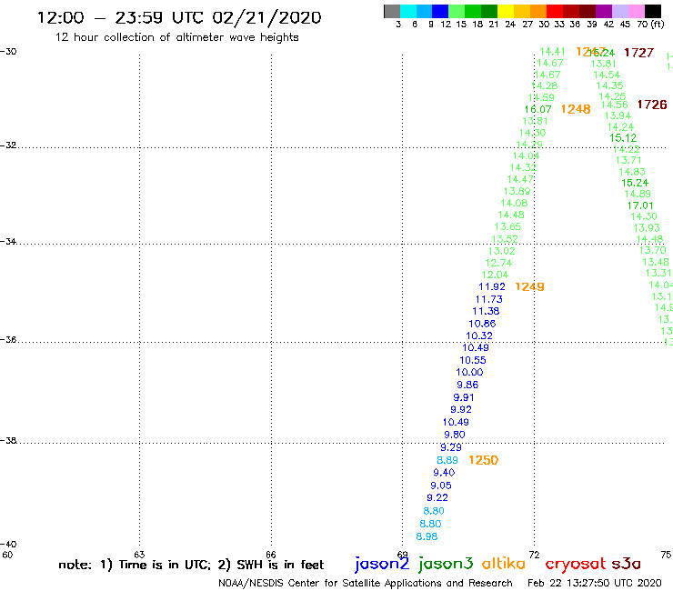Select the green value 14.59
Viewport: 673px width, 591px height.
pyautogui.click(x=541, y=97)
